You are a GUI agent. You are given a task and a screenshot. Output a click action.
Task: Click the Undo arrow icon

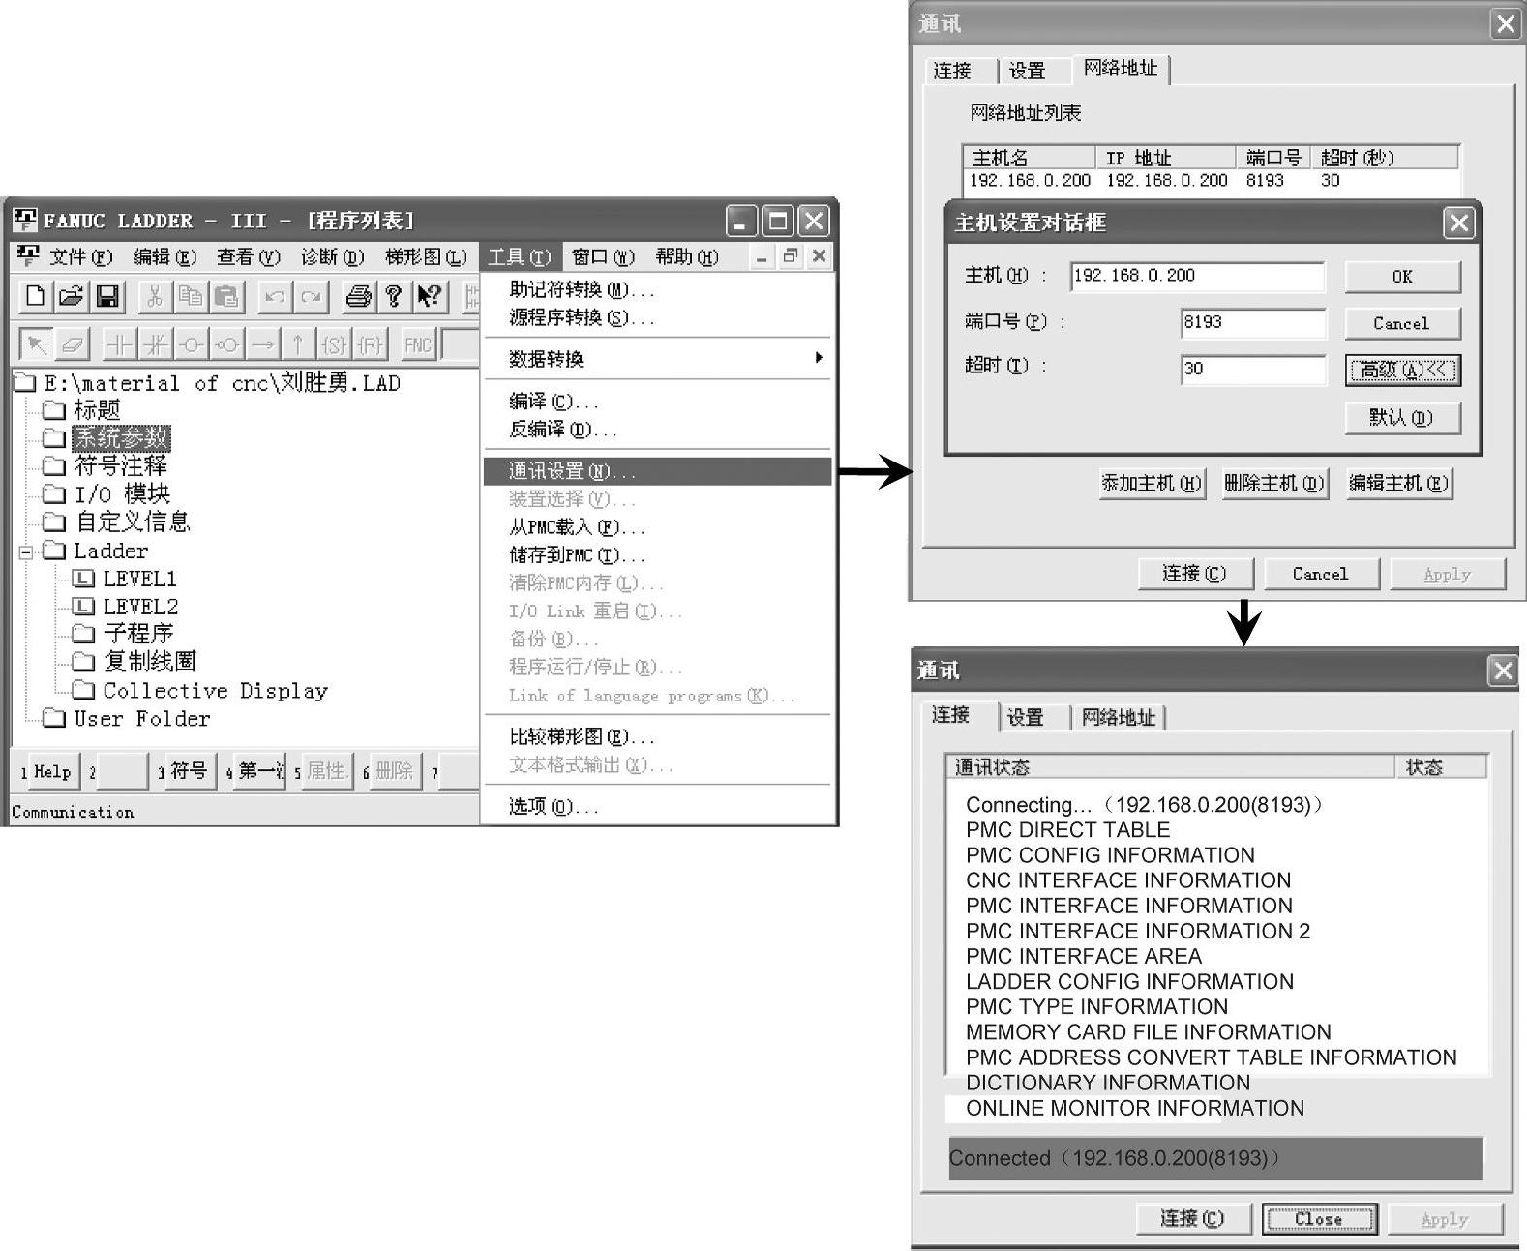pyautogui.click(x=275, y=296)
